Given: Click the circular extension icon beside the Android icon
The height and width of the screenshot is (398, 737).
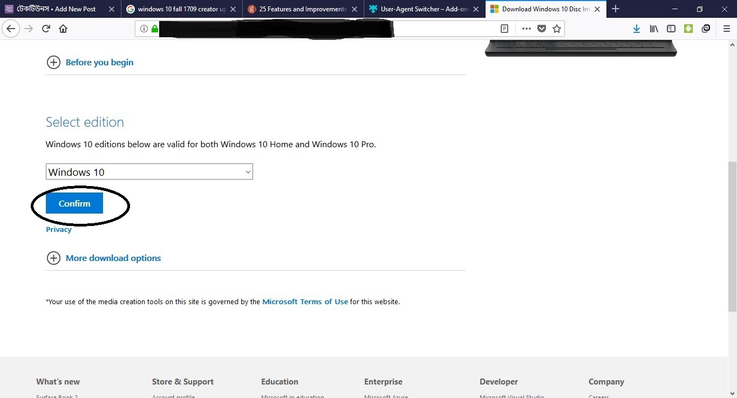Looking at the screenshot, I should (706, 29).
